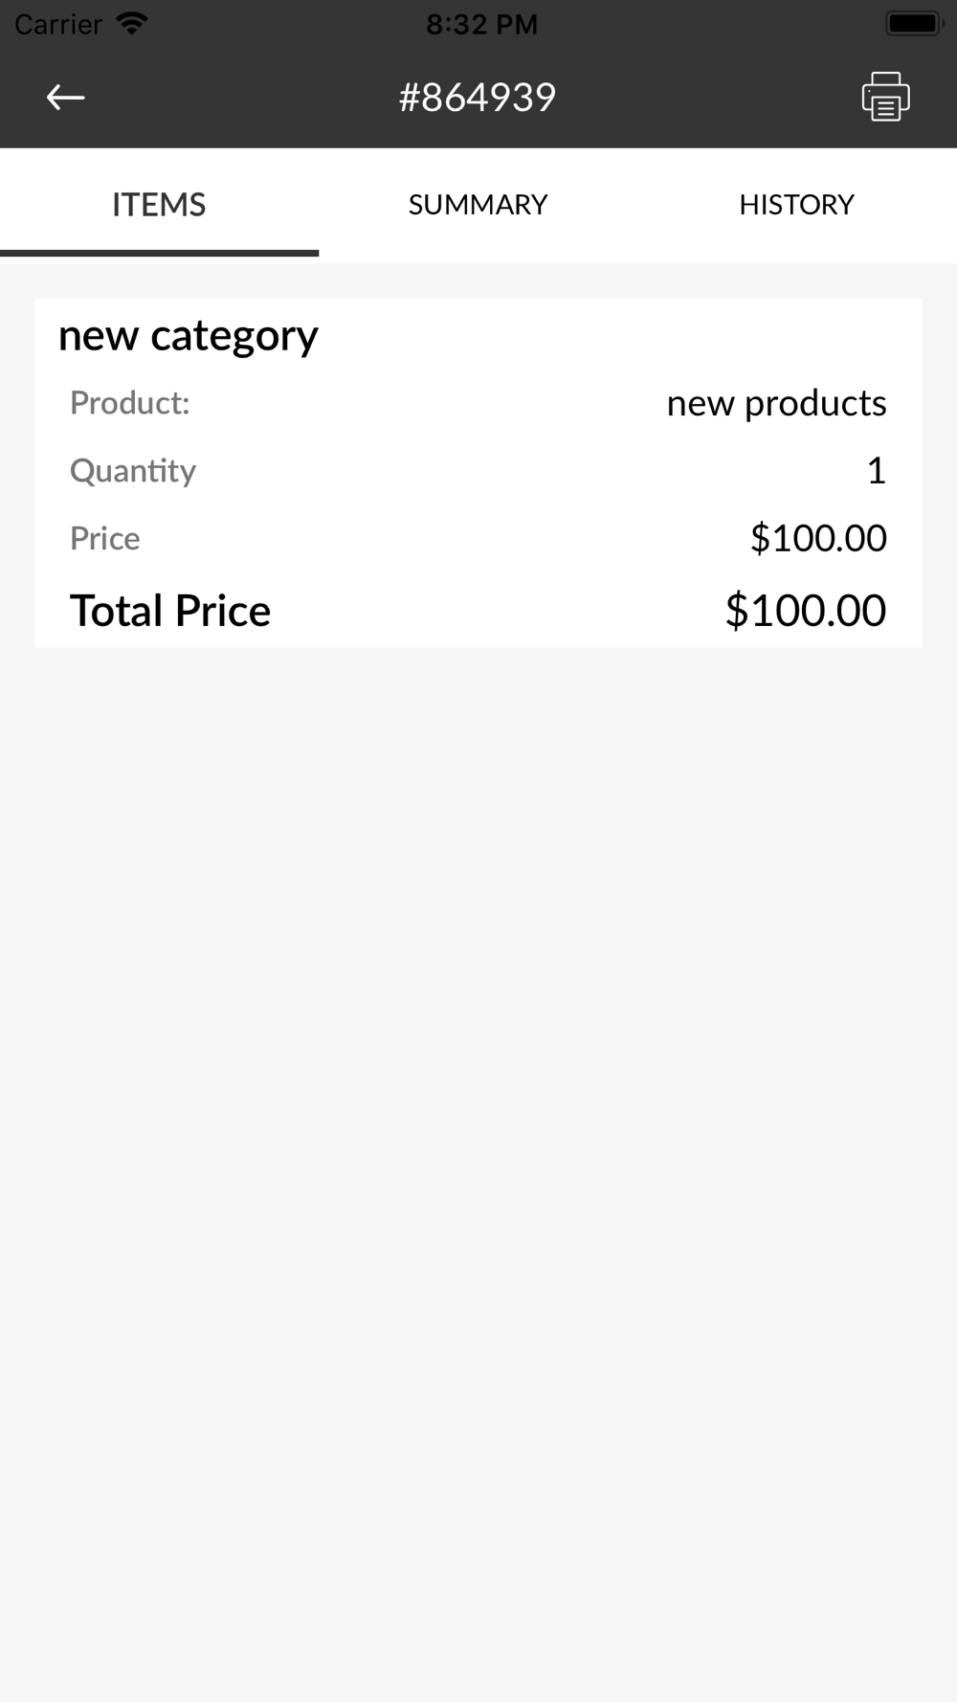Tap the Price label

pyautogui.click(x=105, y=538)
